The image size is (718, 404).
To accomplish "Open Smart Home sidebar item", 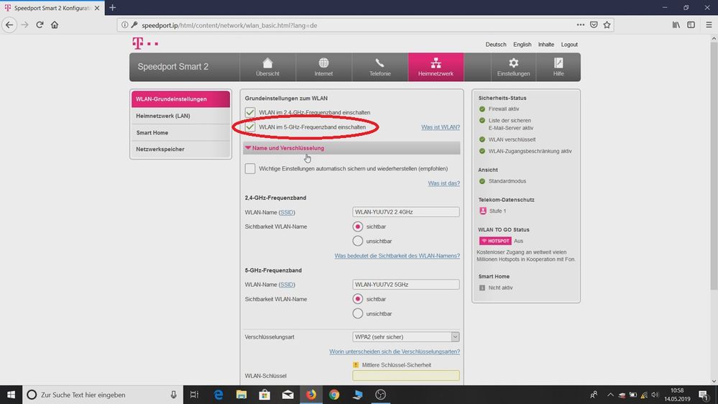I will pyautogui.click(x=180, y=132).
